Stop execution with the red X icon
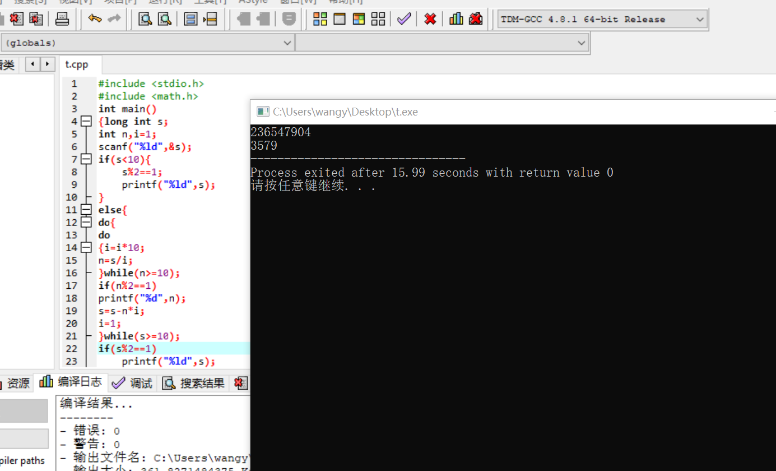776x471 pixels. tap(430, 19)
